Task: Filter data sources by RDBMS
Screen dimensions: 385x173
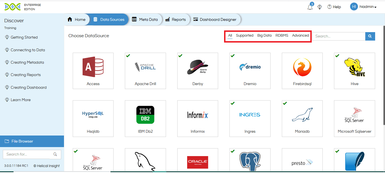Action: click(x=282, y=36)
